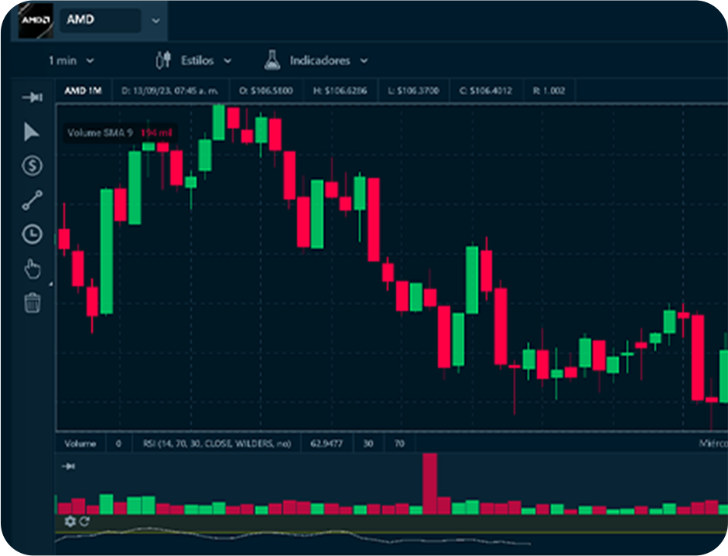Screen dimensions: 728x556
Task: Select the dollar sign price tool
Action: click(32, 165)
